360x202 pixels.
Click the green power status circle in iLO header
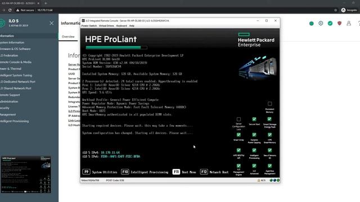tap(311, 24)
